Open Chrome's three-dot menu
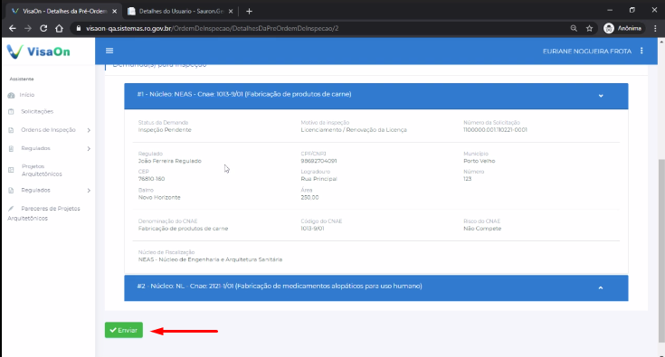665x357 pixels. pos(655,28)
